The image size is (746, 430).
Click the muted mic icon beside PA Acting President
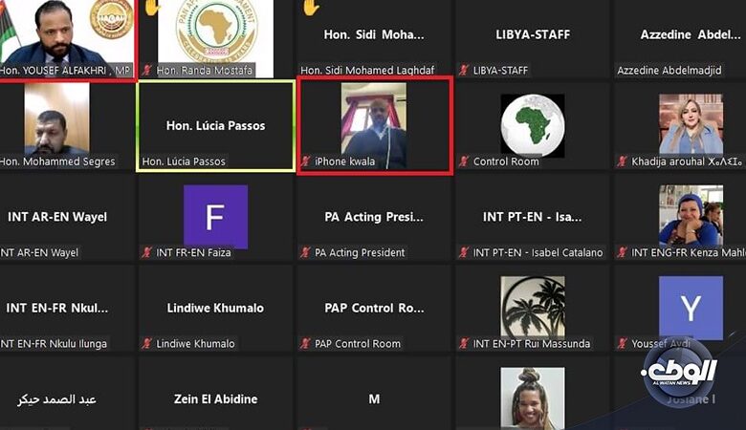tap(305, 252)
